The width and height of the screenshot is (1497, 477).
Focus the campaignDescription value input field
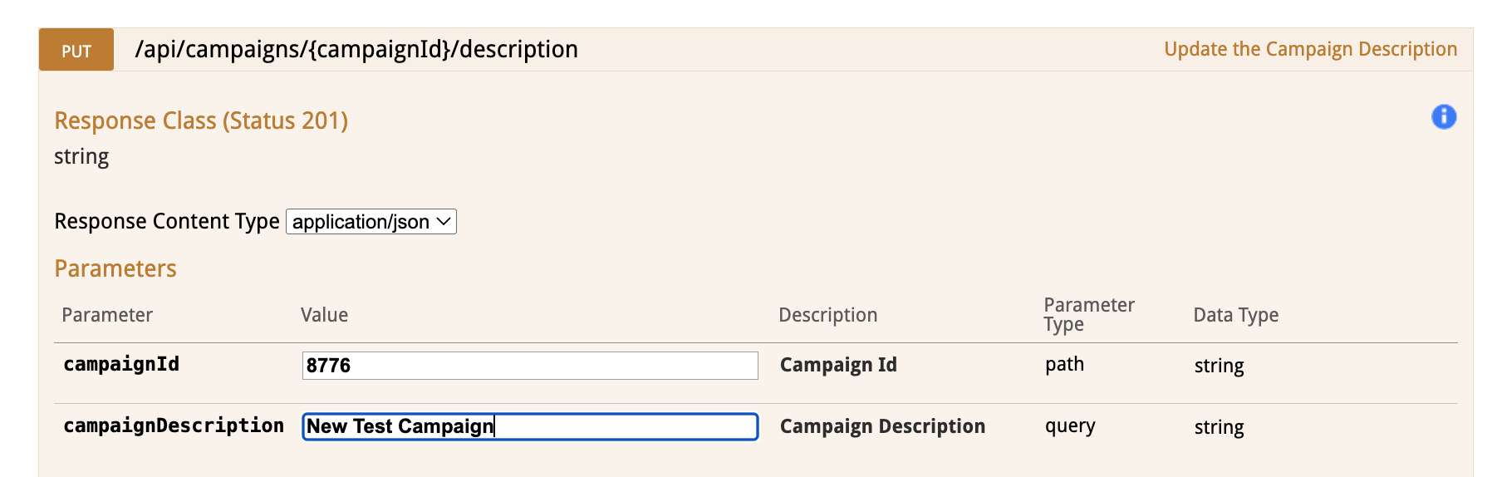click(x=530, y=426)
